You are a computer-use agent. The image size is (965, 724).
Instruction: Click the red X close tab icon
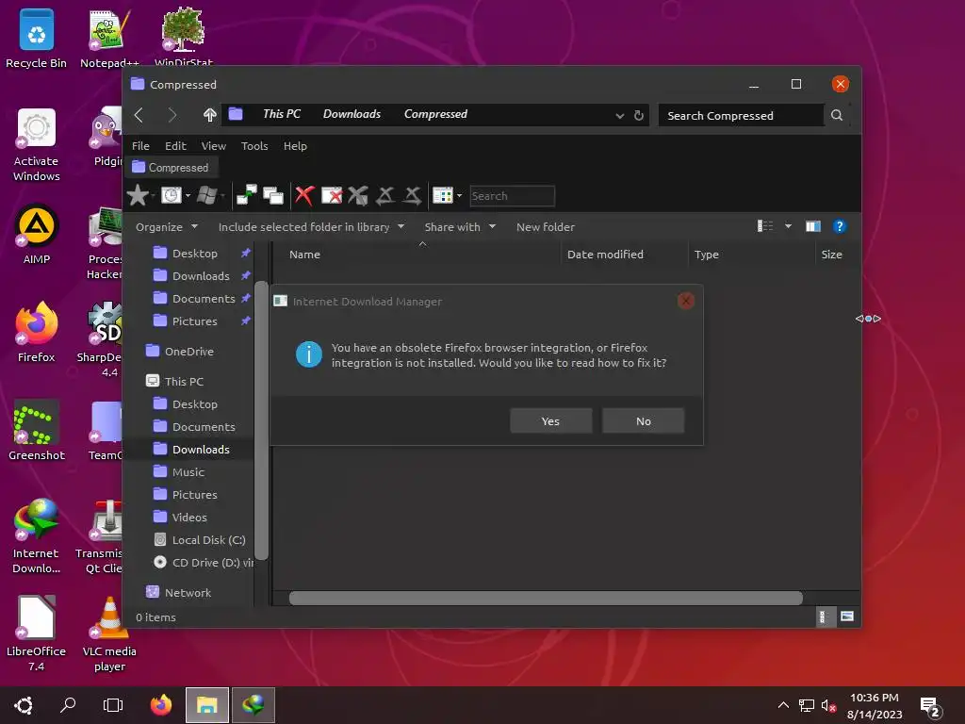coord(304,195)
